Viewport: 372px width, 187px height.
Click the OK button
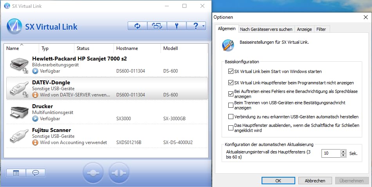point(278,181)
